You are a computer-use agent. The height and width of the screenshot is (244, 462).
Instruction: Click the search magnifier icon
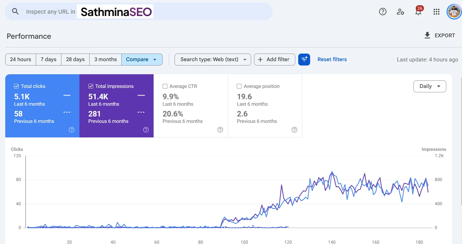[x=15, y=11]
